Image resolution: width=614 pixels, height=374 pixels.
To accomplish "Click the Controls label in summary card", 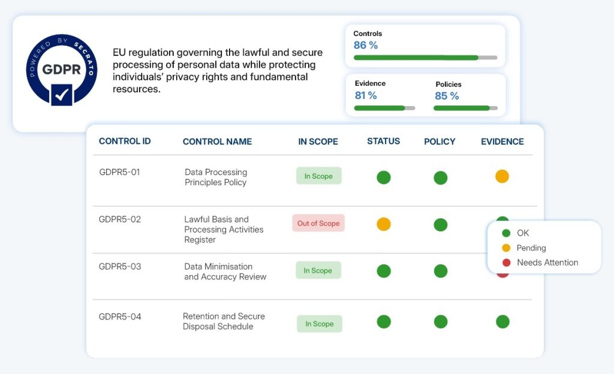I will click(x=368, y=34).
